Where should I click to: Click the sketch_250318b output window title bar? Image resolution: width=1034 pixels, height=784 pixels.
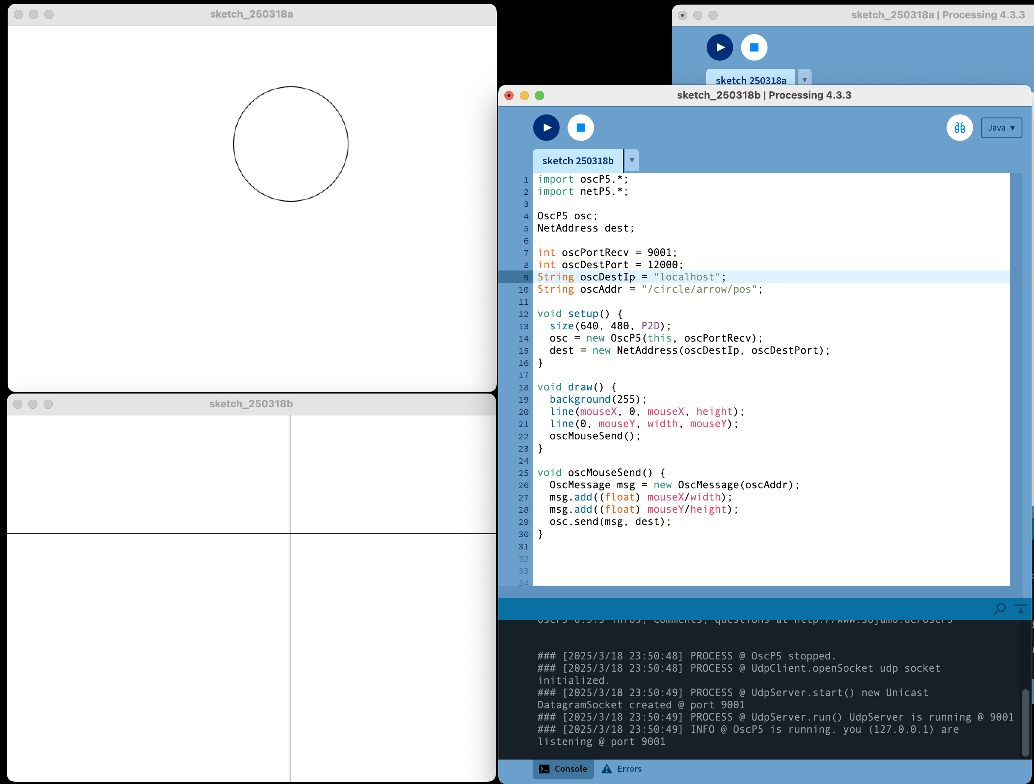click(251, 404)
